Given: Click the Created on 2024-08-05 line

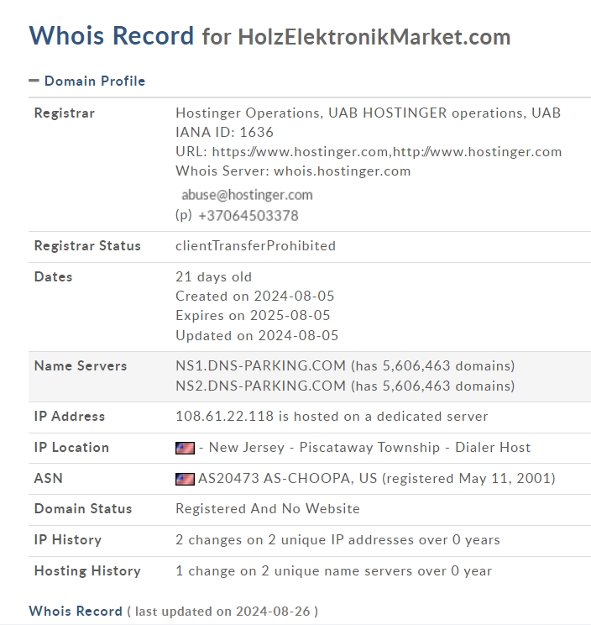Looking at the screenshot, I should coord(255,297).
